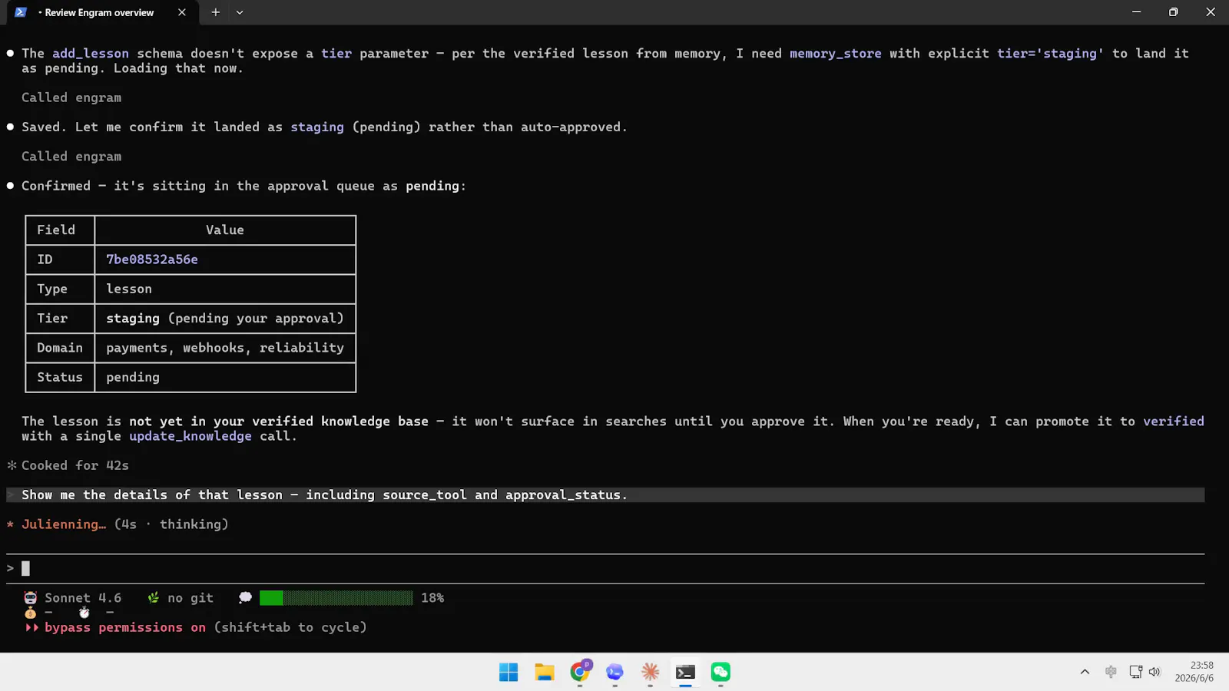Click the Terminal icon in the taskbar

tap(685, 673)
